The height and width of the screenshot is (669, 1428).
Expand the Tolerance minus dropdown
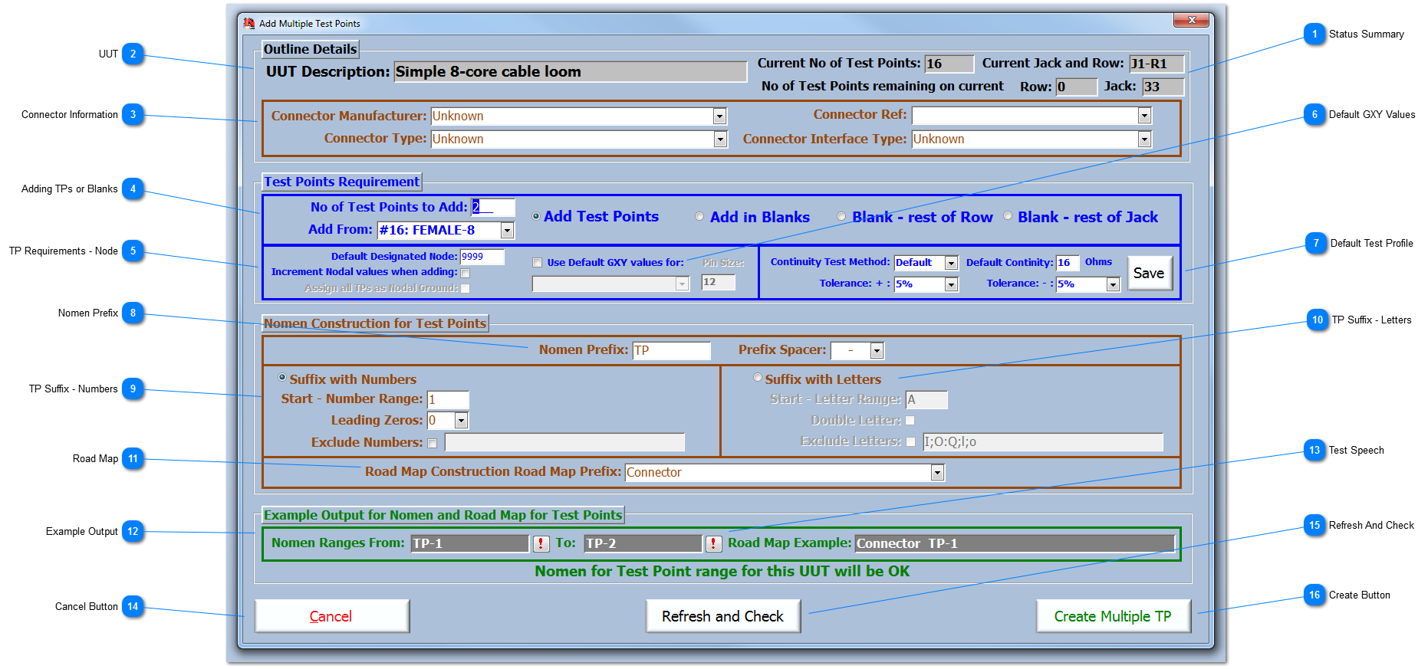(x=1113, y=284)
